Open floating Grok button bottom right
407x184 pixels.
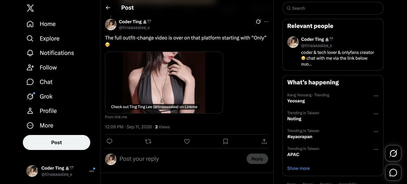(393, 153)
